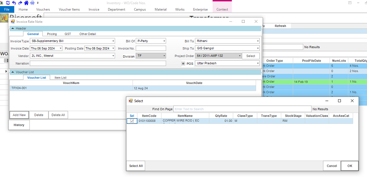Screen dimensions: 367x185
Task: Click the Find On Page search field
Action: click(242, 109)
